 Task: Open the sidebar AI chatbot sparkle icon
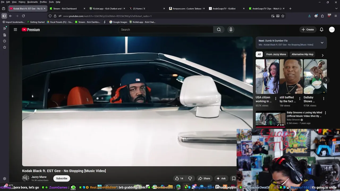5,28
